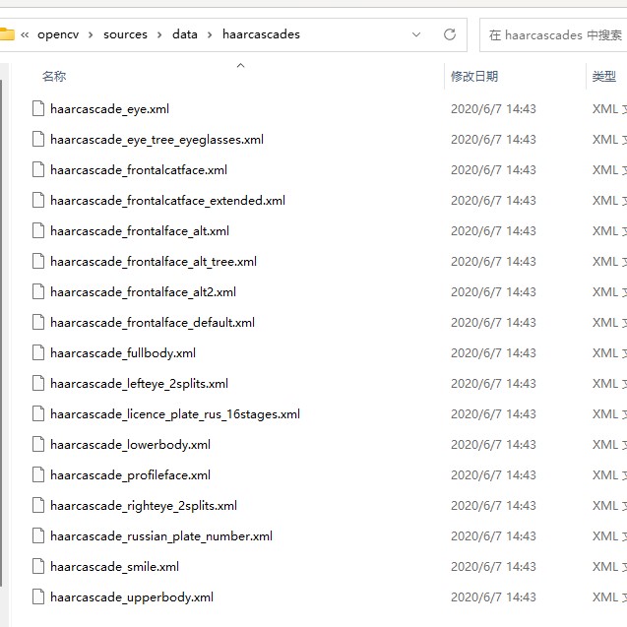The height and width of the screenshot is (627, 627).
Task: Open the address bar history dropdown
Action: click(x=416, y=34)
